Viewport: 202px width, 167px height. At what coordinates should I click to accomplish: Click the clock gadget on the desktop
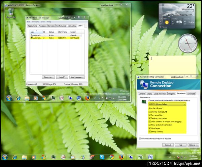tap(188, 43)
